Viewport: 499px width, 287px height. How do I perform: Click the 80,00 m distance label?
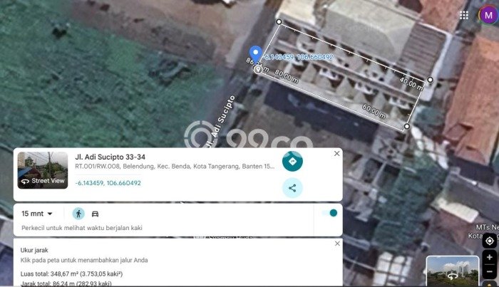pos(287,77)
